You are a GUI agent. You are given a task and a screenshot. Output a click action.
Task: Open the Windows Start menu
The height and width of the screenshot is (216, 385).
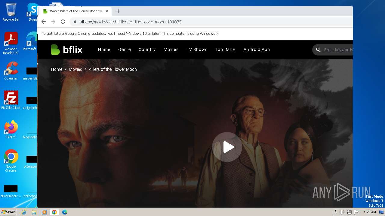pos(8,212)
